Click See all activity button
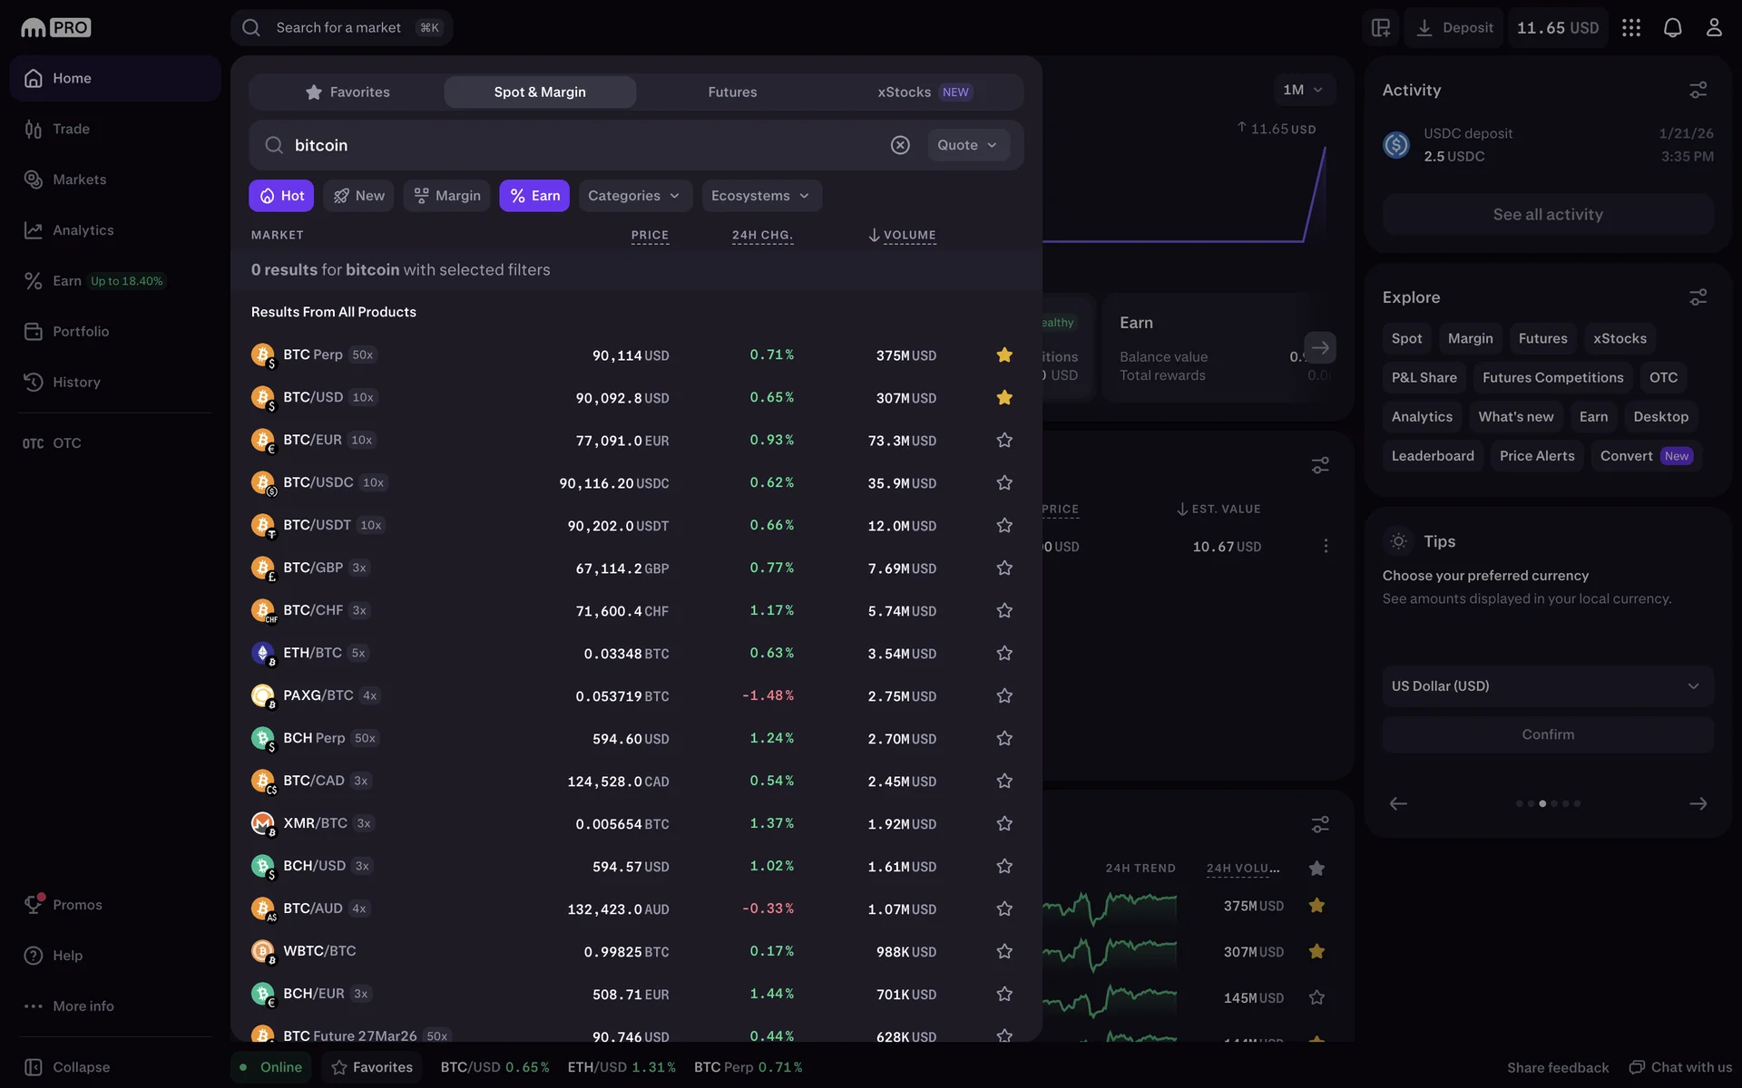This screenshot has width=1742, height=1088. 1547,215
